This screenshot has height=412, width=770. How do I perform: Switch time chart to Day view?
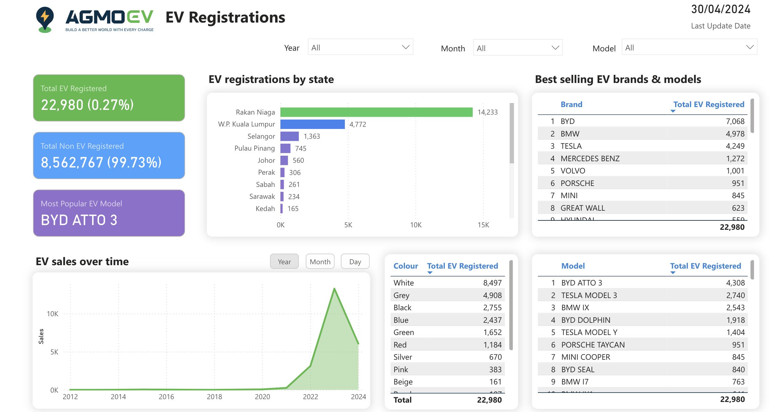point(355,261)
